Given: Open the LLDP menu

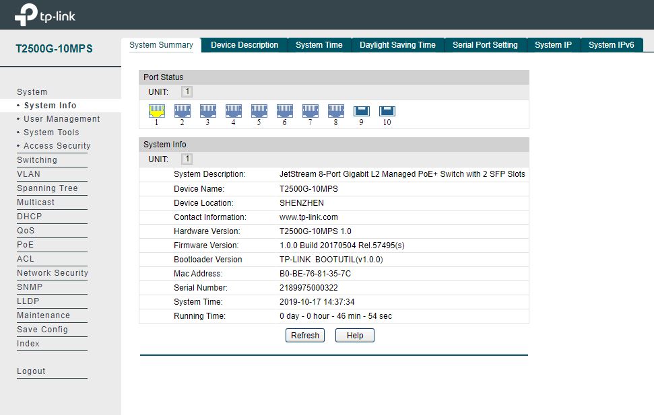Looking at the screenshot, I should tap(28, 301).
